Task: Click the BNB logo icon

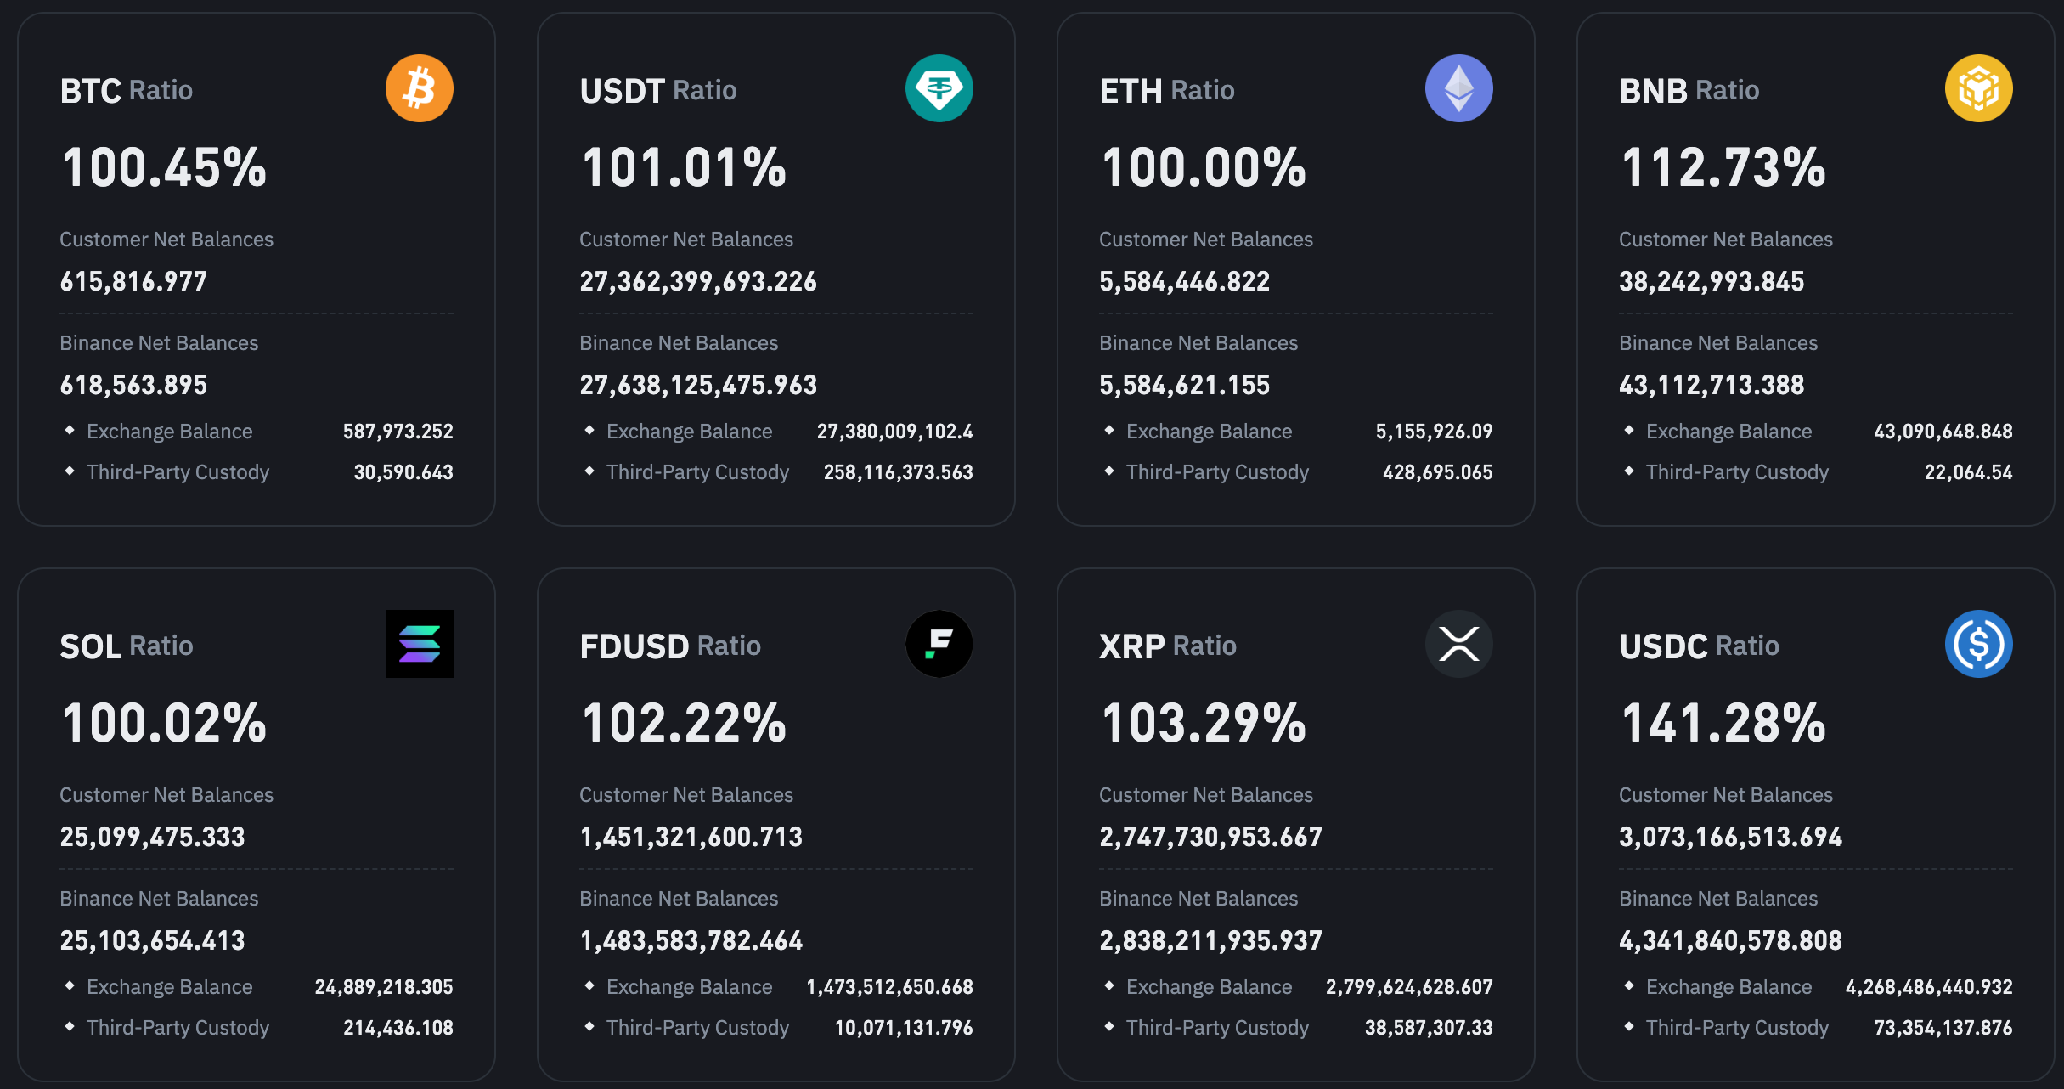Action: [x=1979, y=87]
